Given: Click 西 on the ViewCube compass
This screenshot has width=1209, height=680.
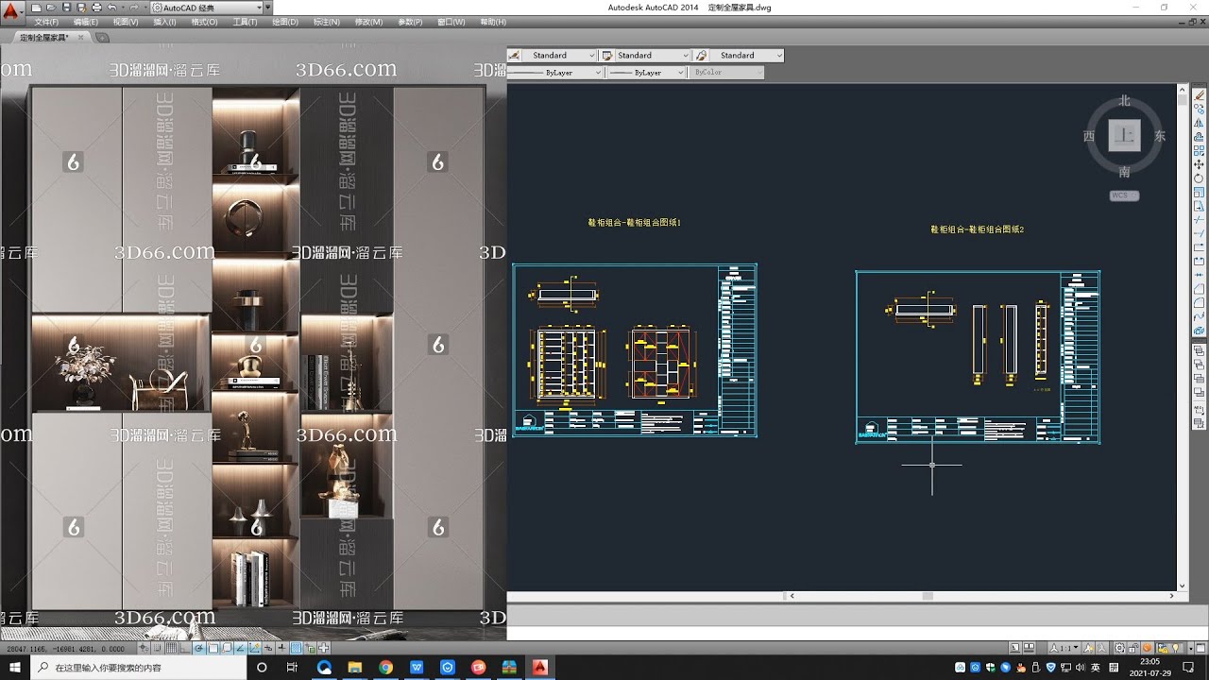Looking at the screenshot, I should pos(1089,136).
